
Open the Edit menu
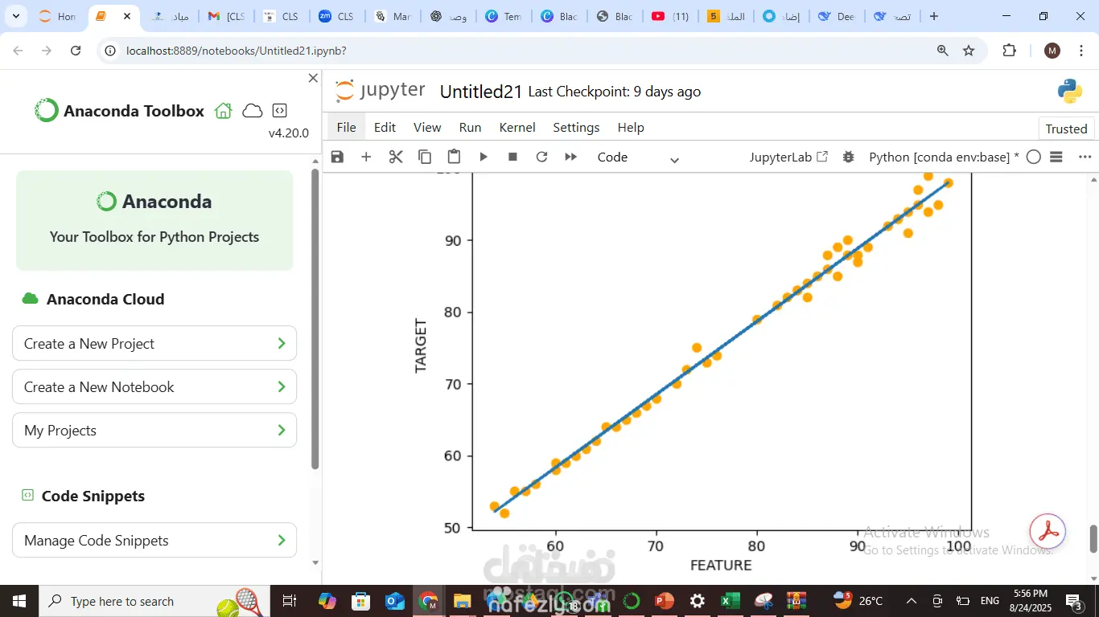pyautogui.click(x=385, y=127)
